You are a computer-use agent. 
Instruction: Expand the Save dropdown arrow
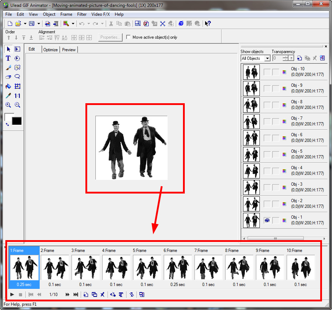(x=39, y=24)
